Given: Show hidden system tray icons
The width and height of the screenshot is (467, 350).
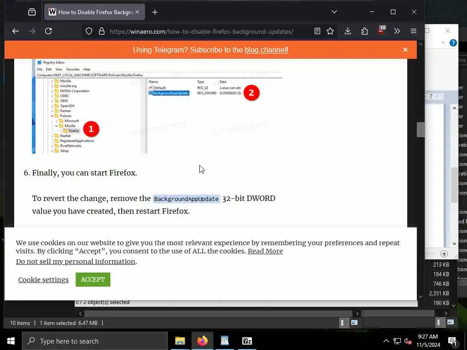Looking at the screenshot, I should click(x=386, y=341).
